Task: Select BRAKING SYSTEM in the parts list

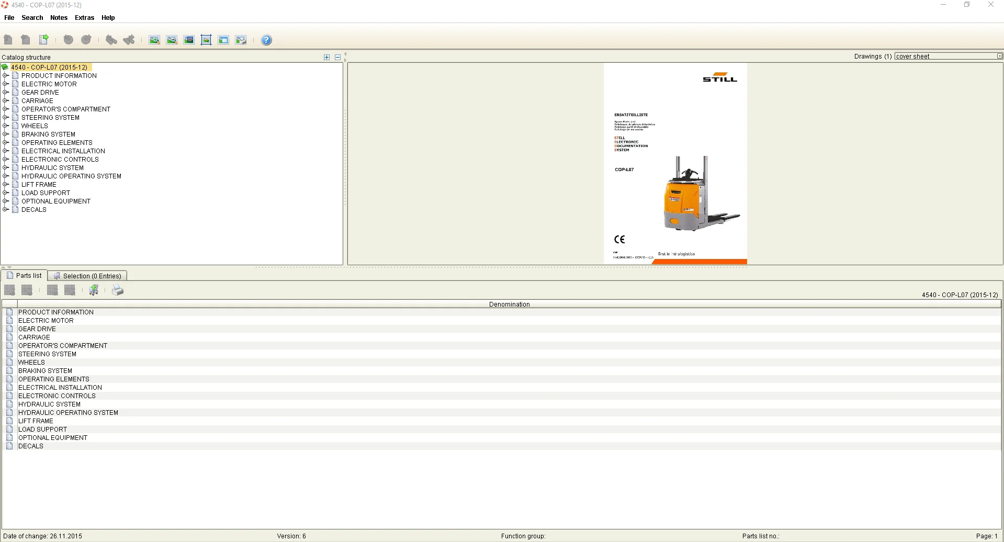Action: 45,371
